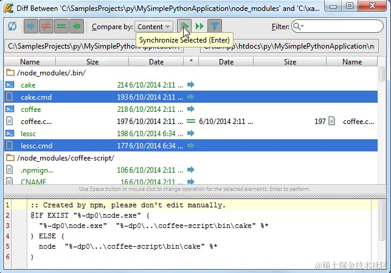Click copy-right arrow for cake
This screenshot has height=273, width=391.
click(191, 85)
